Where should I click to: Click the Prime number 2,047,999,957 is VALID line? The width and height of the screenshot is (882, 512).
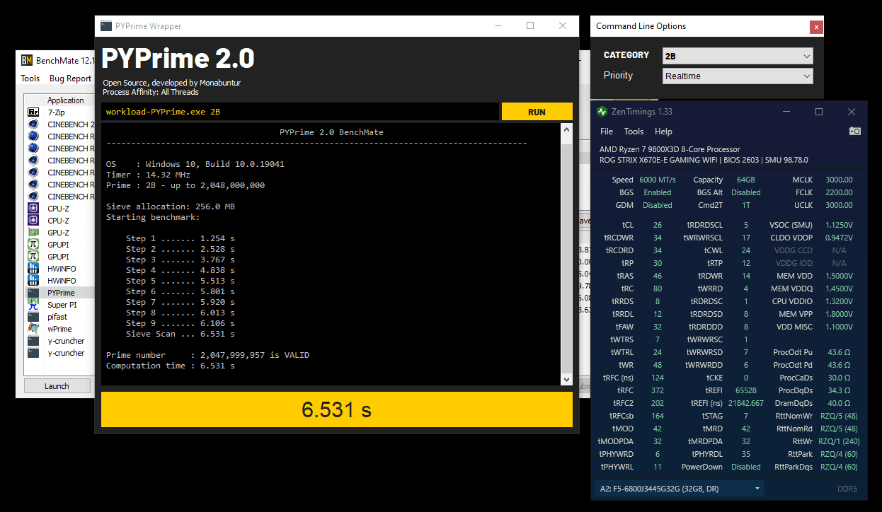tap(207, 355)
